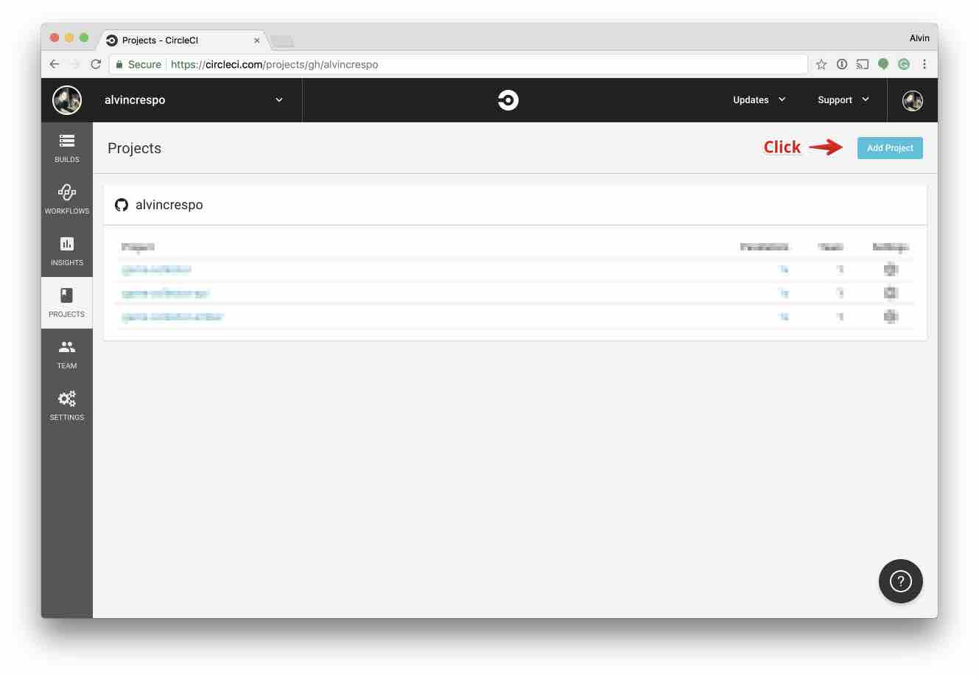Open the Workflows section in sidebar
Screen dimensions: 979x677
pyautogui.click(x=67, y=200)
